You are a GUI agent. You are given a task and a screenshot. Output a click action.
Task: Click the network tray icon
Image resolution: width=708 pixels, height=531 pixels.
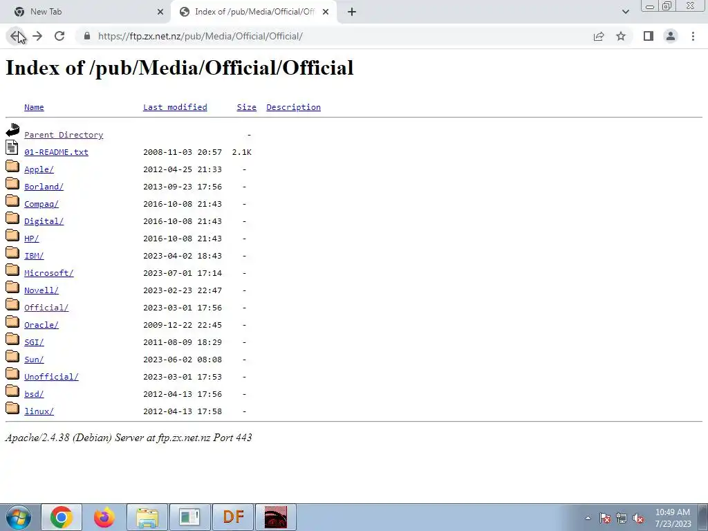622,519
